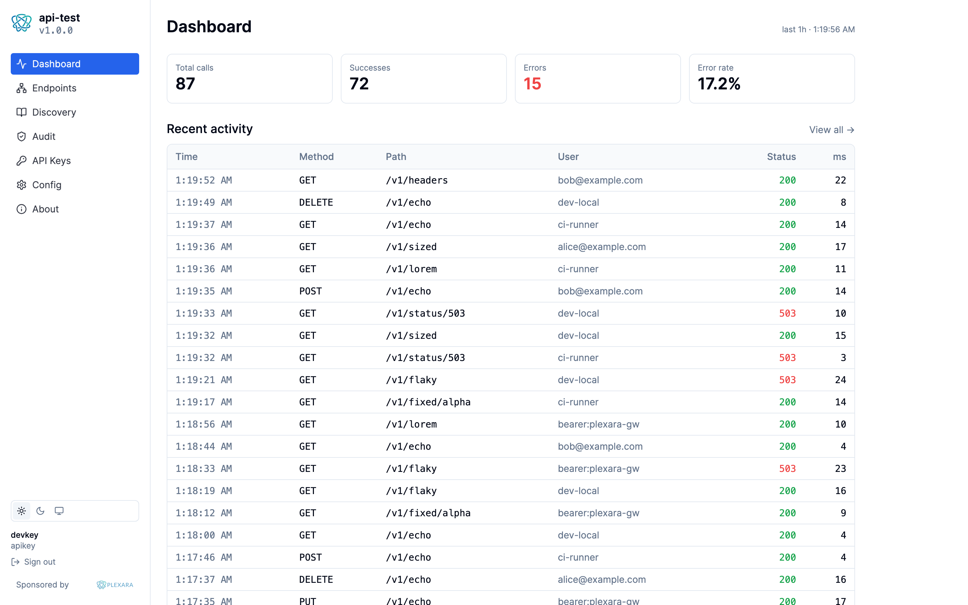
Task: Click /v1/lorem in 1:19:36 AM row
Action: 411,269
